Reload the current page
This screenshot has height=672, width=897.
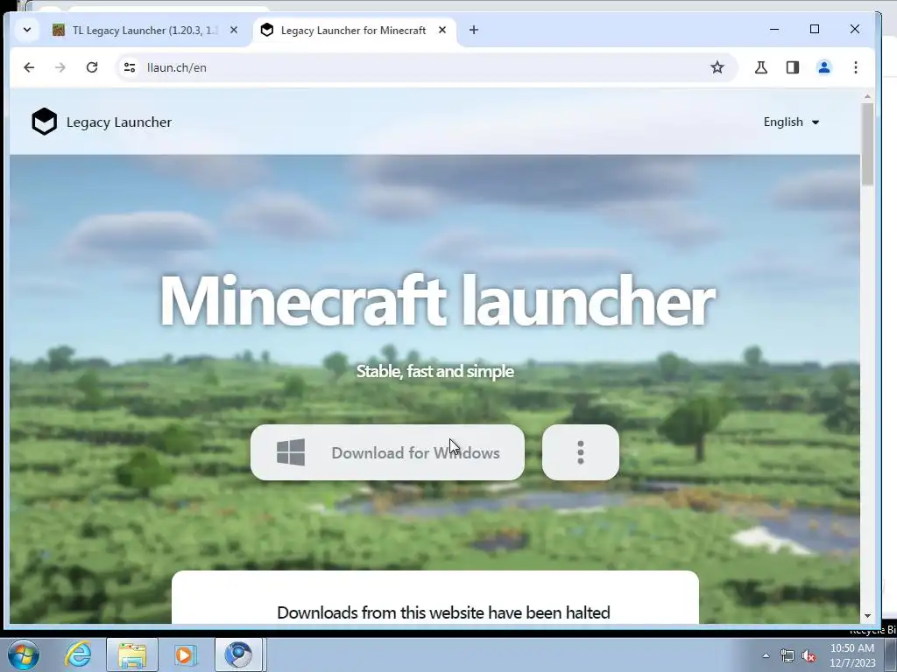click(x=91, y=67)
